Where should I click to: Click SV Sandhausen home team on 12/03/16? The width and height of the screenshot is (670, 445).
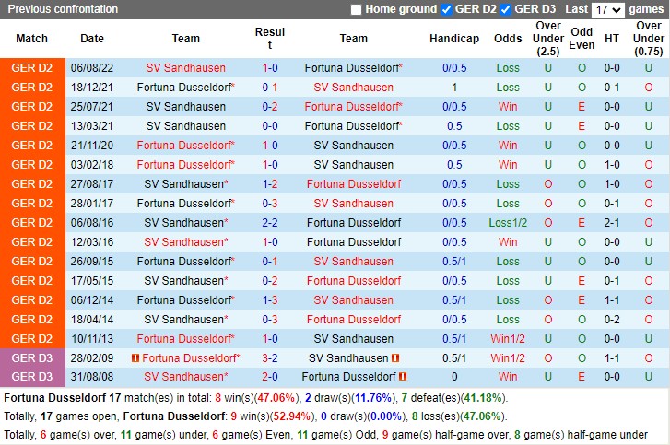click(185, 242)
